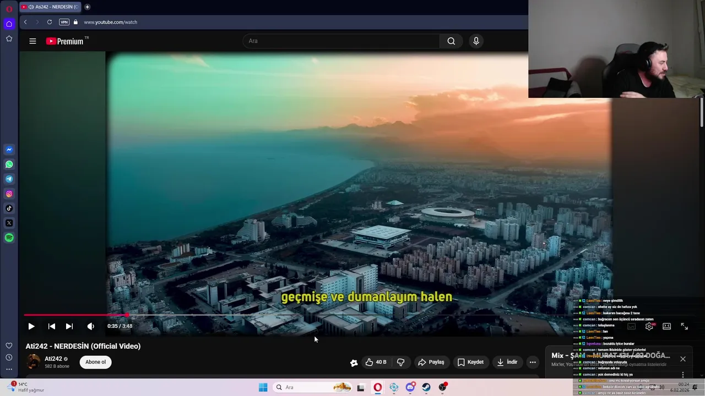Dislike the video
The image size is (705, 396).
401,362
